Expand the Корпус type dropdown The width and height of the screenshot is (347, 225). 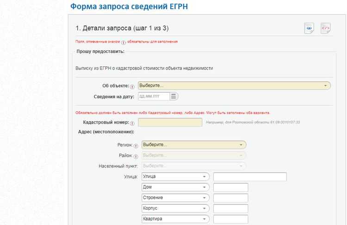tap(175, 208)
